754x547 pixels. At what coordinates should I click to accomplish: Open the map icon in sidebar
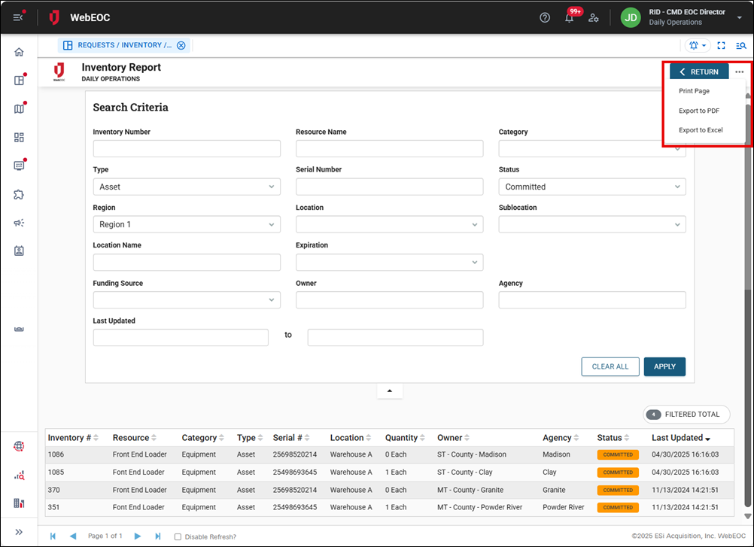tap(19, 109)
